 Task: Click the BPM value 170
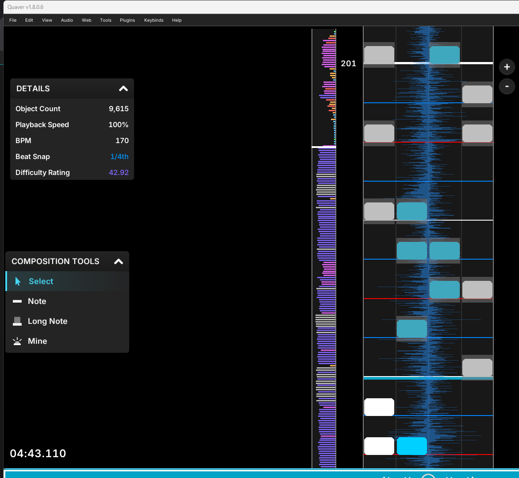point(122,140)
